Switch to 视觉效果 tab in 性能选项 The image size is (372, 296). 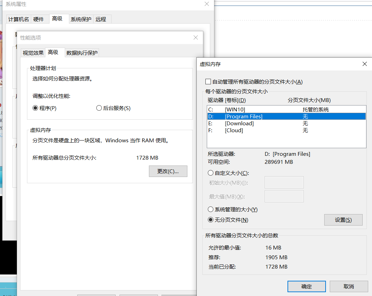(33, 53)
